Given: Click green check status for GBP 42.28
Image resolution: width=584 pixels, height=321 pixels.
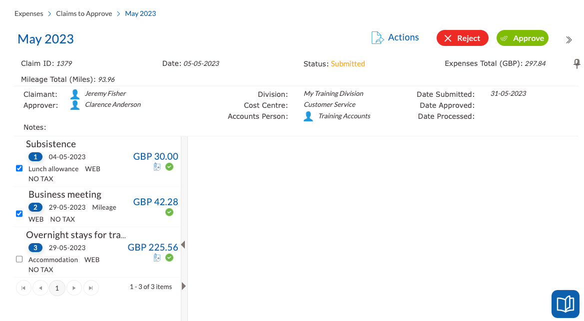Looking at the screenshot, I should coord(169,212).
